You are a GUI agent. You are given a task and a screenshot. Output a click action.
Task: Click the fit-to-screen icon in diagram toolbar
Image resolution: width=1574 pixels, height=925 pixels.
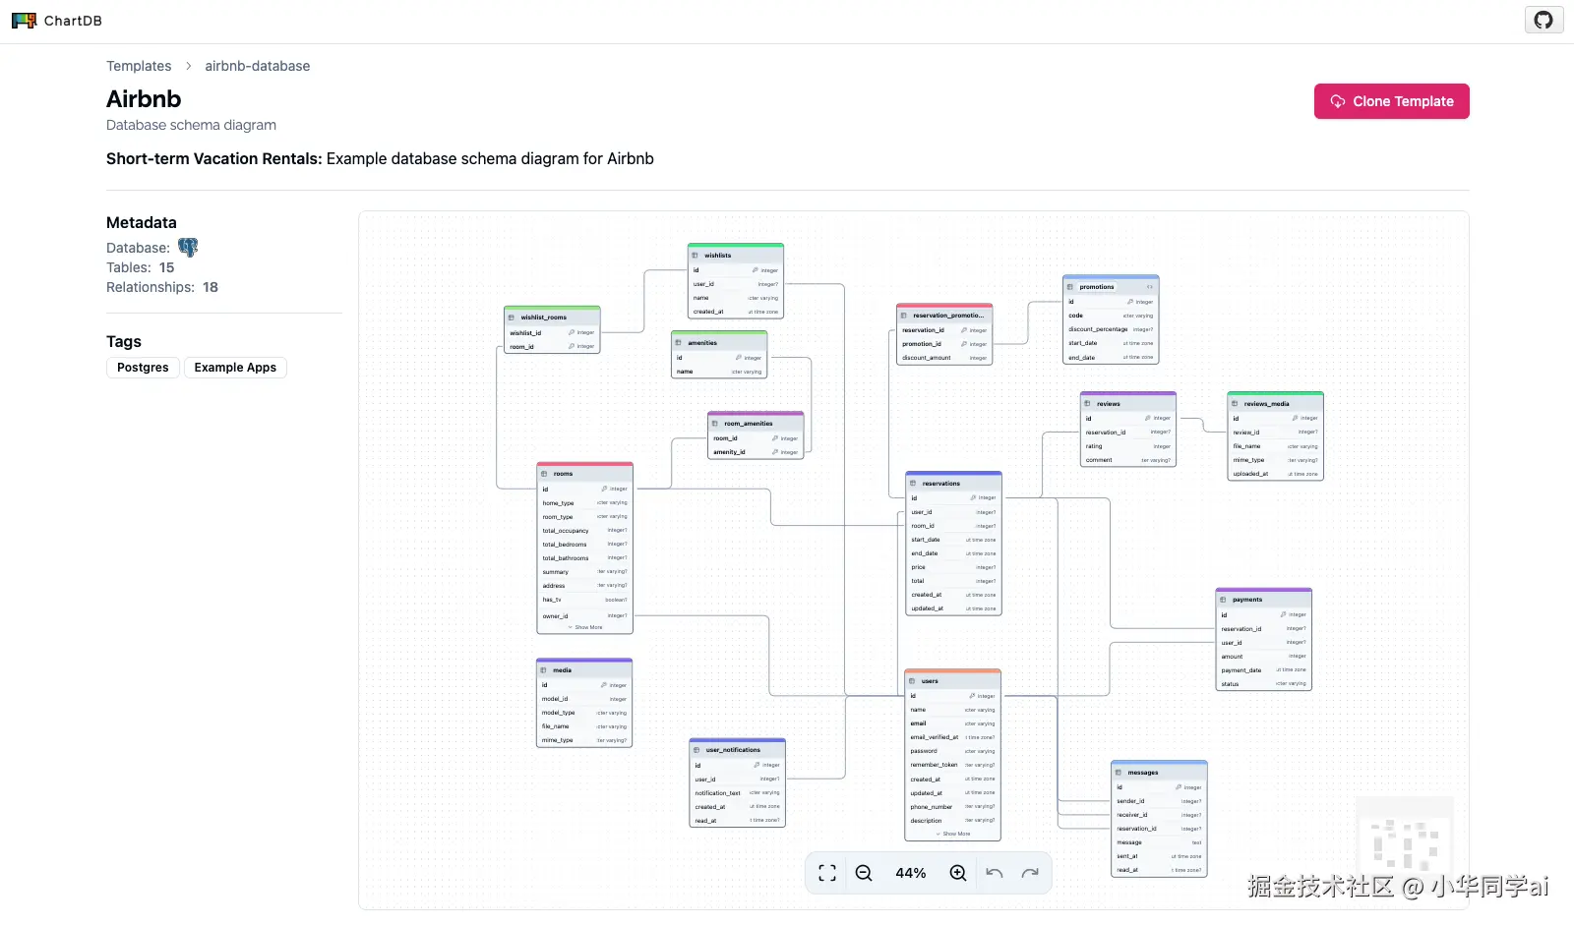coord(827,873)
